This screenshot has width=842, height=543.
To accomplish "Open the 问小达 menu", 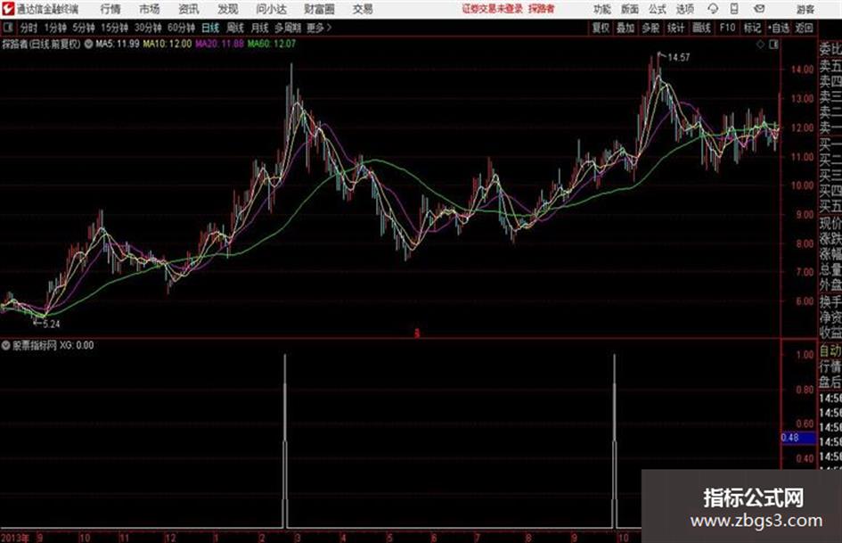I will 271,9.
